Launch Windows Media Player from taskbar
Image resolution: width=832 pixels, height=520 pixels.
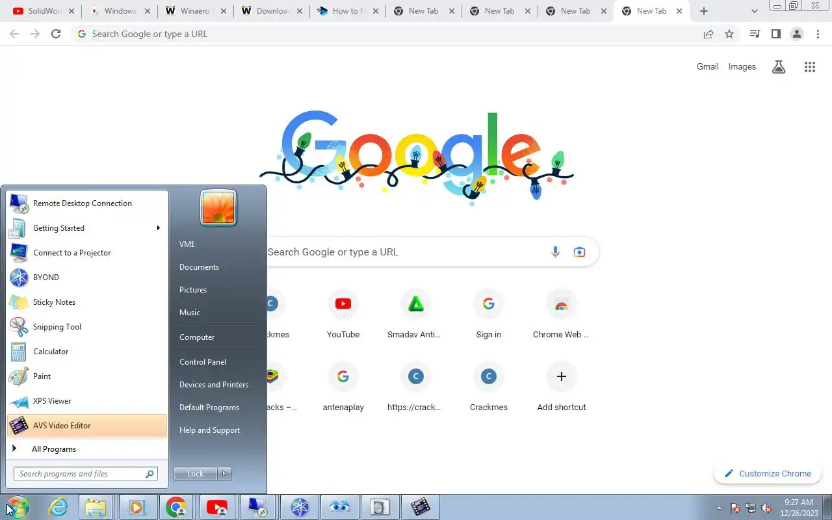tap(136, 507)
